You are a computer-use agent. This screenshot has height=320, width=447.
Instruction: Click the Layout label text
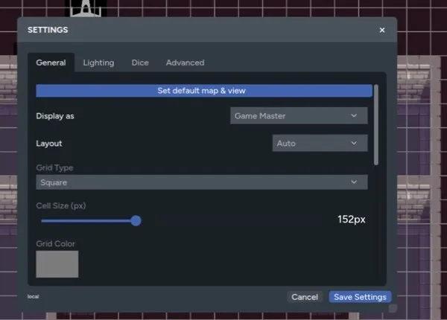pos(49,143)
